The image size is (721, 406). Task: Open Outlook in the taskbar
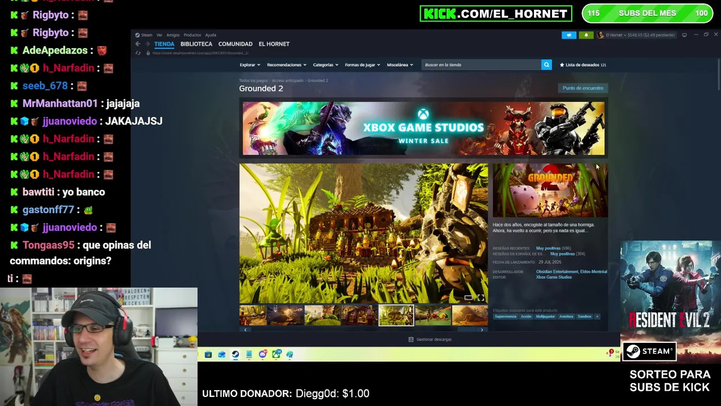coord(221,355)
